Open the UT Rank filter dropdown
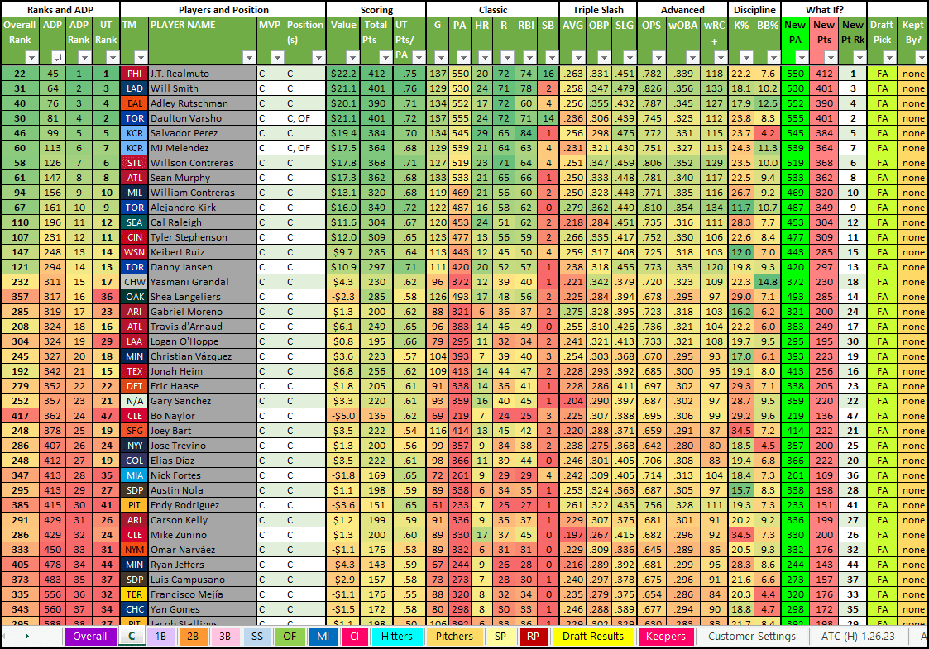 pyautogui.click(x=113, y=57)
